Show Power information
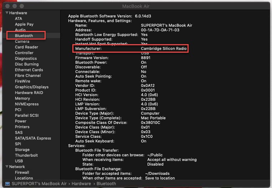 21,121
